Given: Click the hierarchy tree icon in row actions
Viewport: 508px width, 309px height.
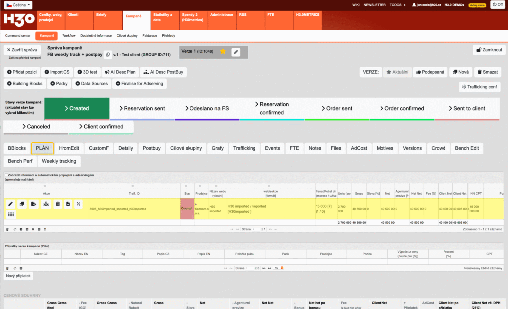Looking at the screenshot, I should 46,204.
